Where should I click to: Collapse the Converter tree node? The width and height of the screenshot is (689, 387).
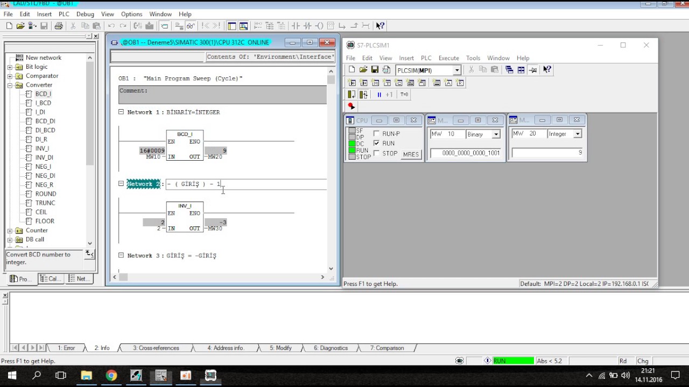point(10,85)
